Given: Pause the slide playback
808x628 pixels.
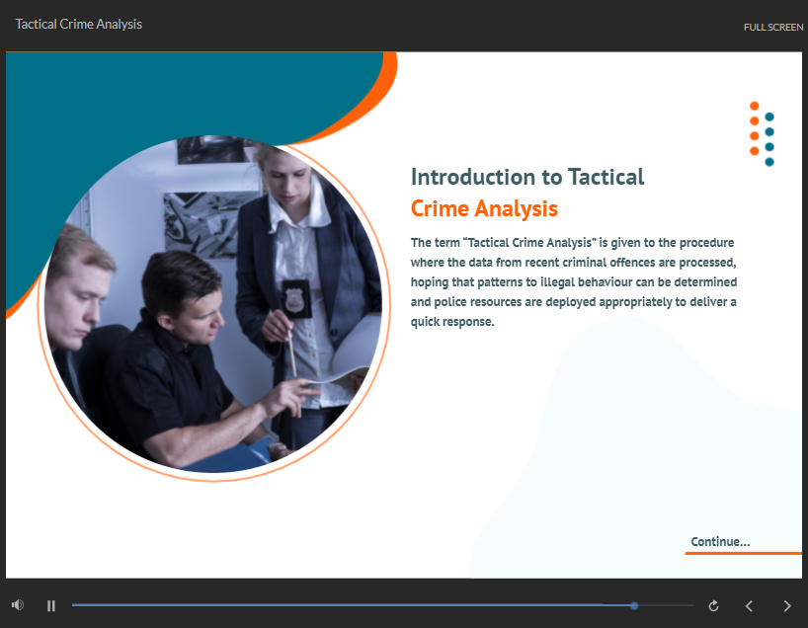Looking at the screenshot, I should [51, 606].
